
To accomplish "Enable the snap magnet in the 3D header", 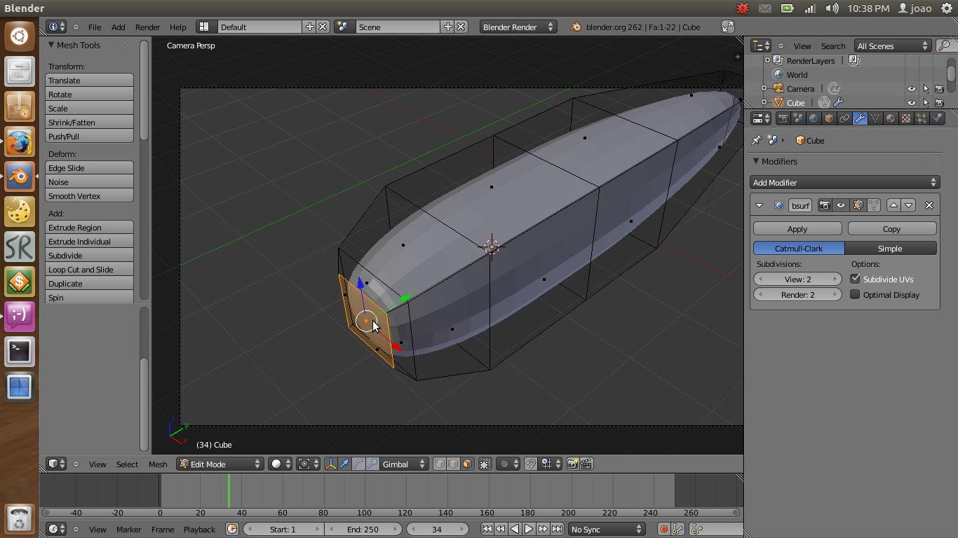I will coord(529,463).
